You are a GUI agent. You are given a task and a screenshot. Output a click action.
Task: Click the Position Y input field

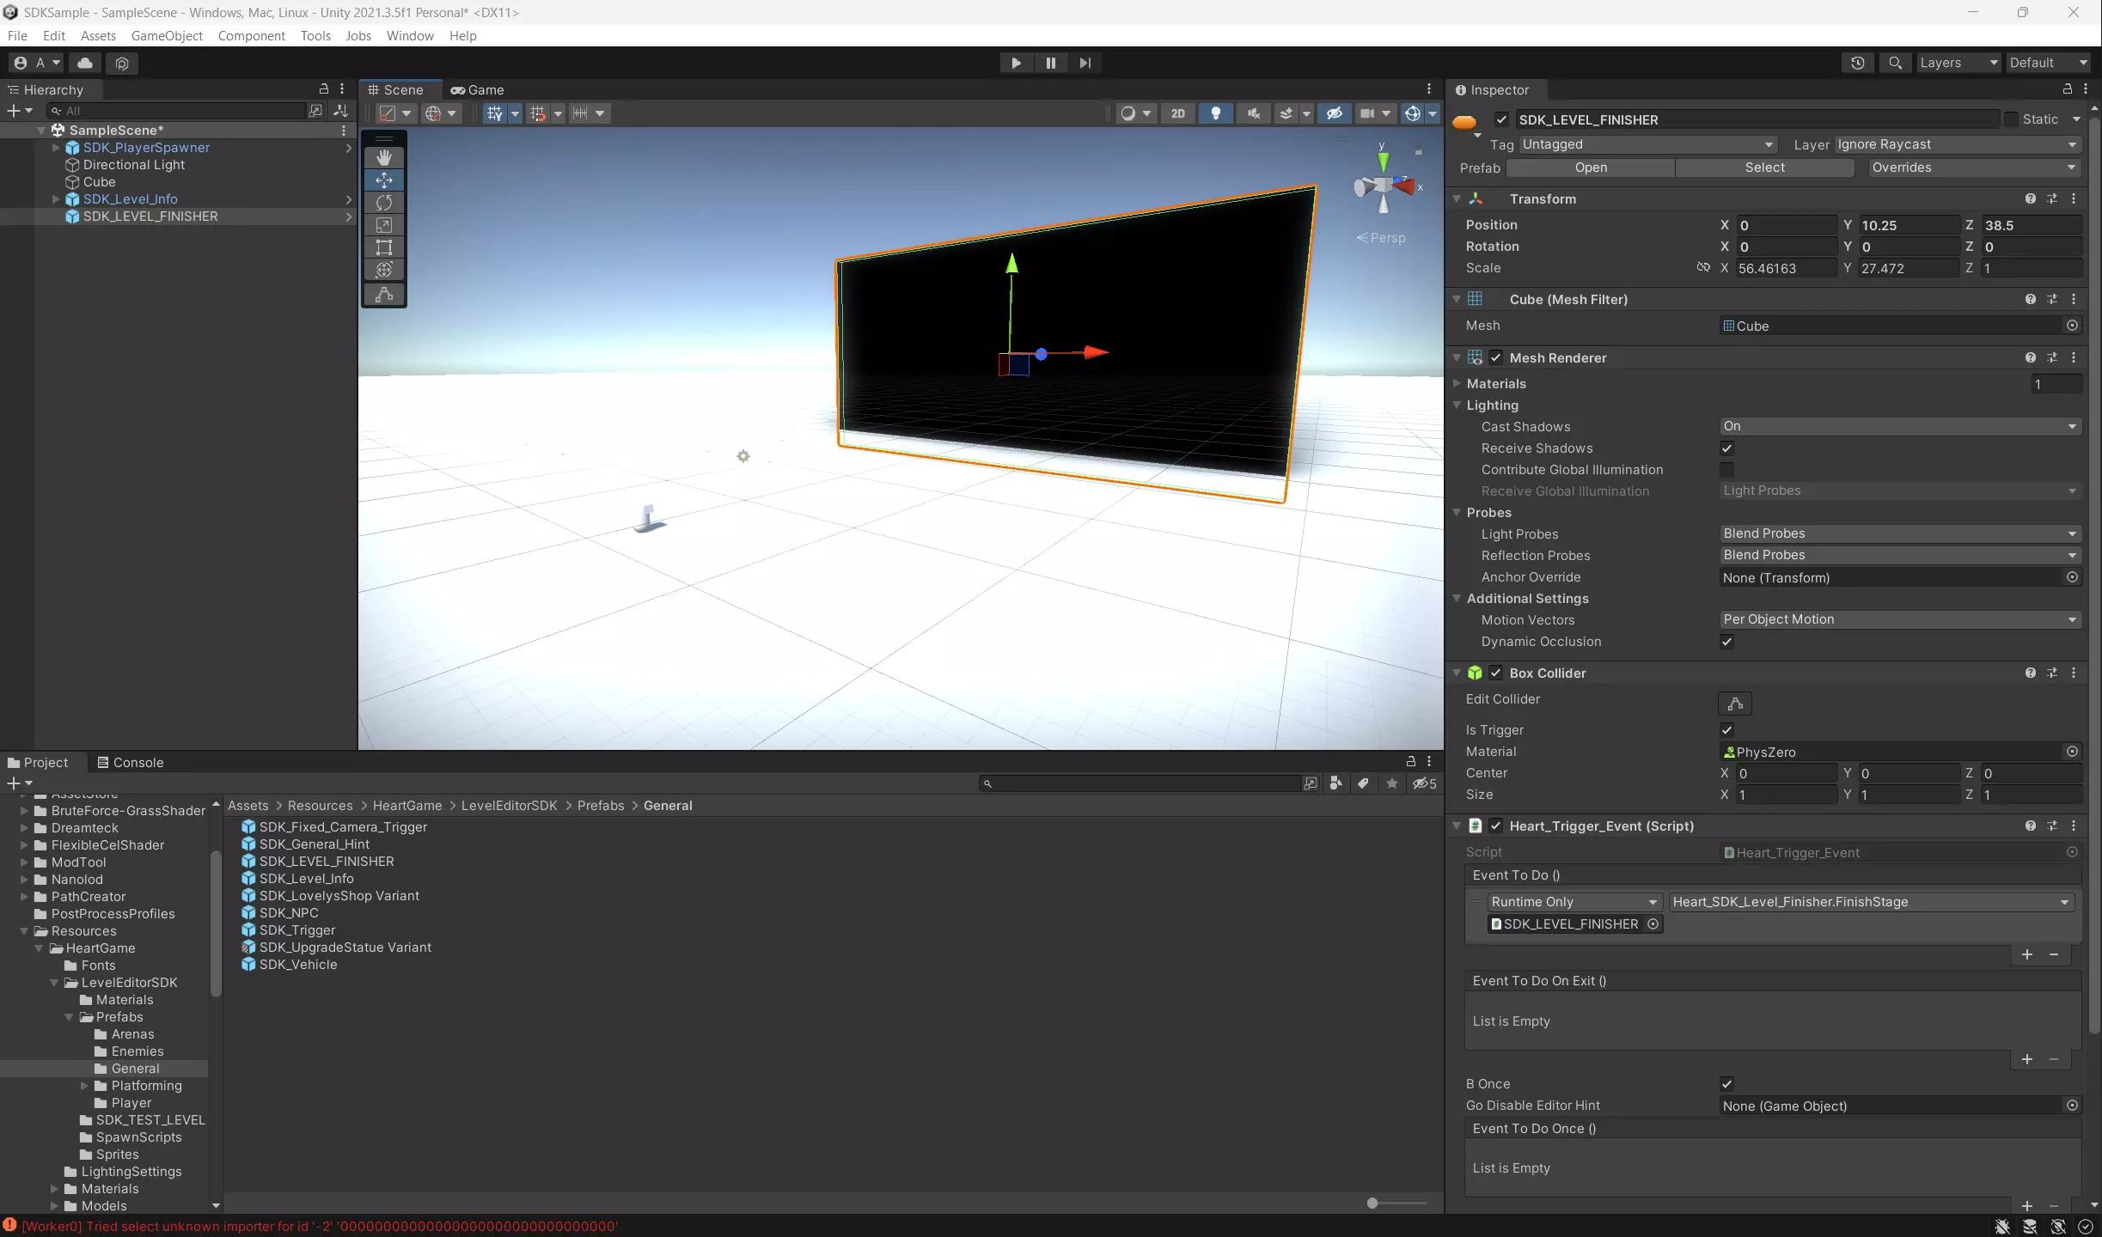point(1908,225)
